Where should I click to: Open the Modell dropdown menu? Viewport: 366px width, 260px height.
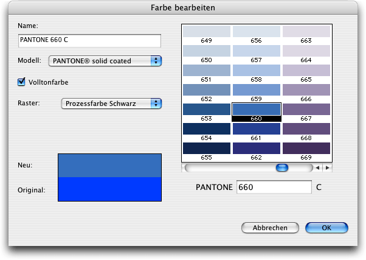click(105, 61)
